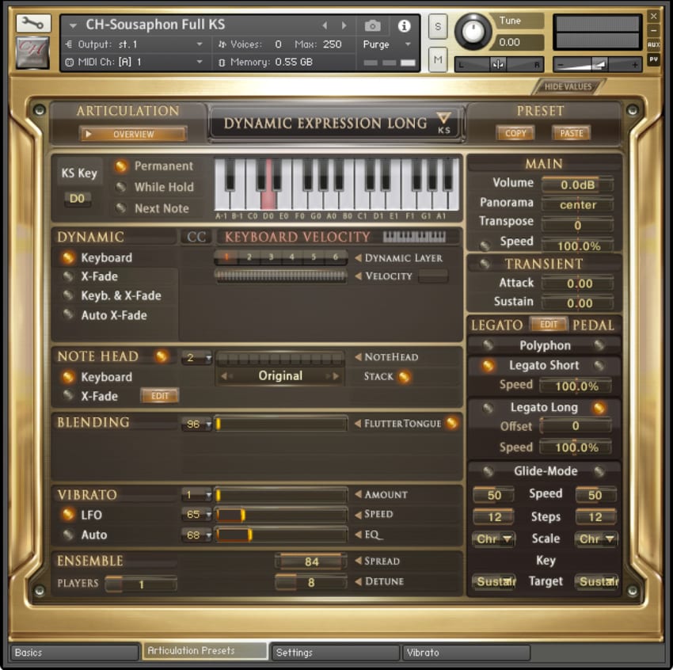Click the wrench edit instrument icon
The image size is (673, 670).
pyautogui.click(x=32, y=24)
